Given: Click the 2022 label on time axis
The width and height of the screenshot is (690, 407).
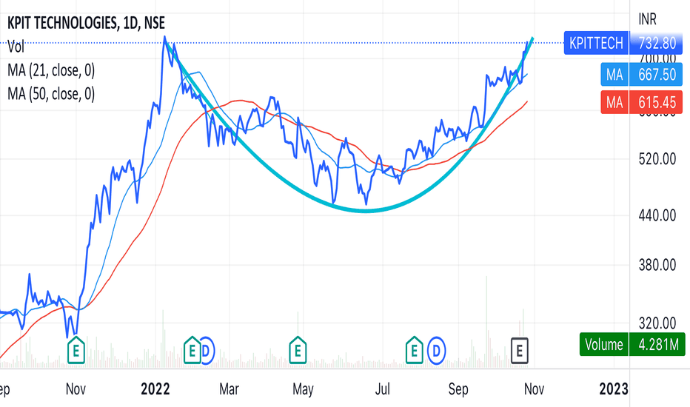Looking at the screenshot, I should click(155, 389).
